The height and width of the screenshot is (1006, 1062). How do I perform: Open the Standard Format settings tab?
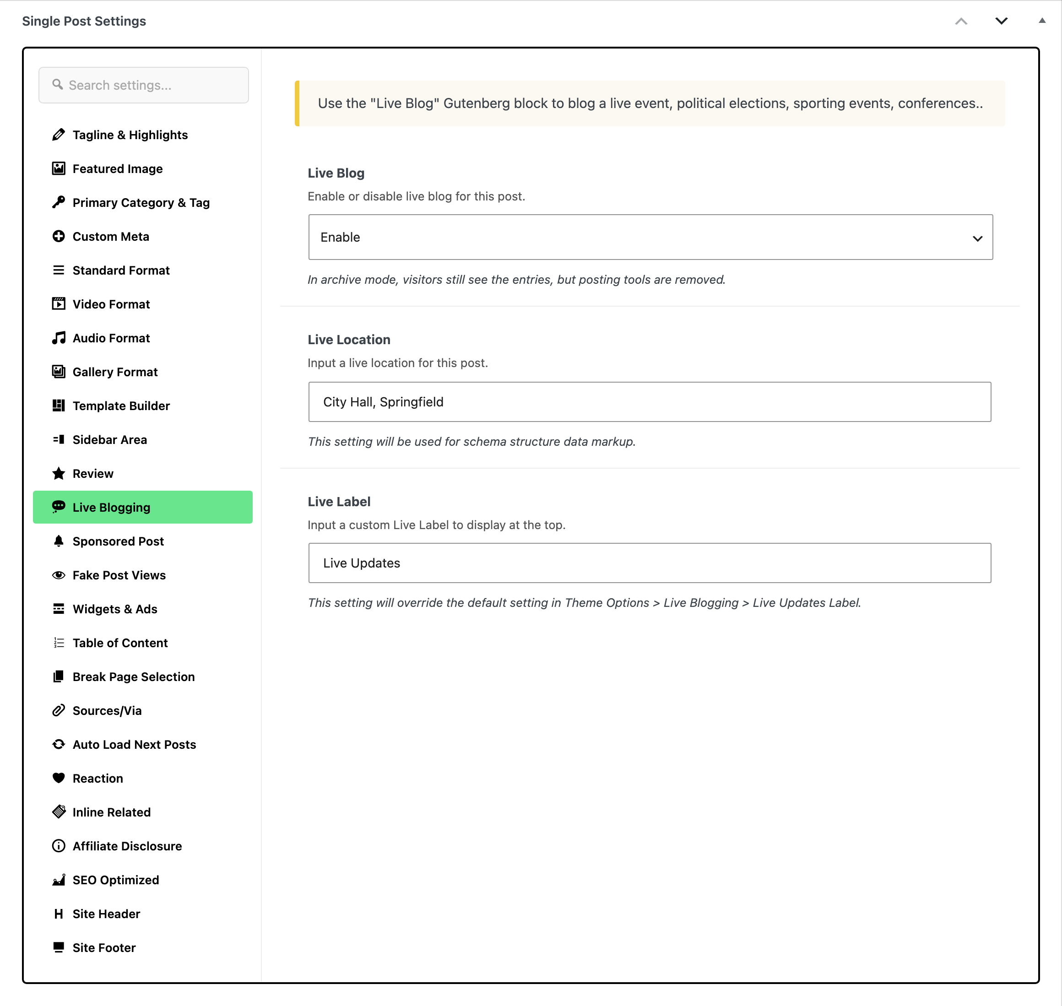coord(143,270)
